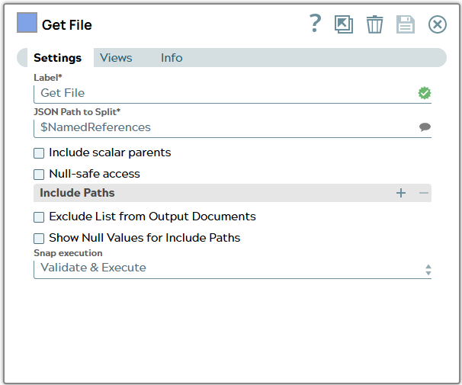
Task: Switch to the Views tab
Action: pyautogui.click(x=116, y=58)
